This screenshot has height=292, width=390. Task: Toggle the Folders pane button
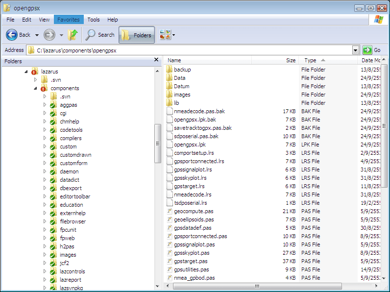coord(137,35)
